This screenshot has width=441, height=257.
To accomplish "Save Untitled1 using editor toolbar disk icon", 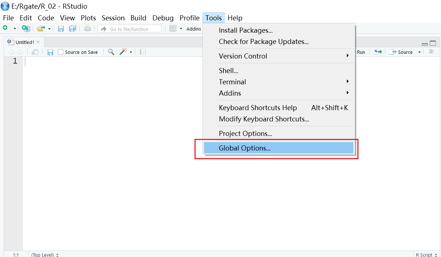I will click(50, 52).
